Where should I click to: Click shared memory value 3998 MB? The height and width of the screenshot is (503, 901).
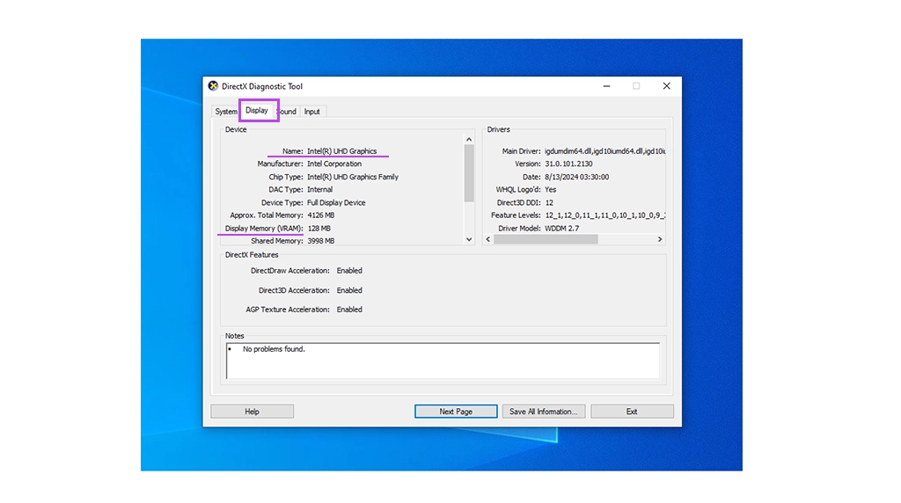tap(320, 241)
